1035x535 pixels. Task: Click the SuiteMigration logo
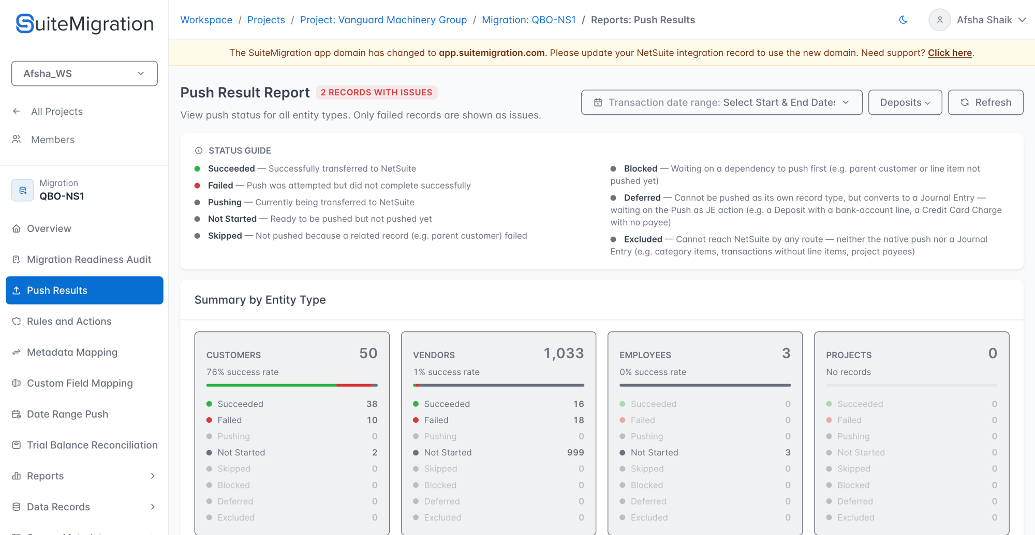pyautogui.click(x=84, y=24)
